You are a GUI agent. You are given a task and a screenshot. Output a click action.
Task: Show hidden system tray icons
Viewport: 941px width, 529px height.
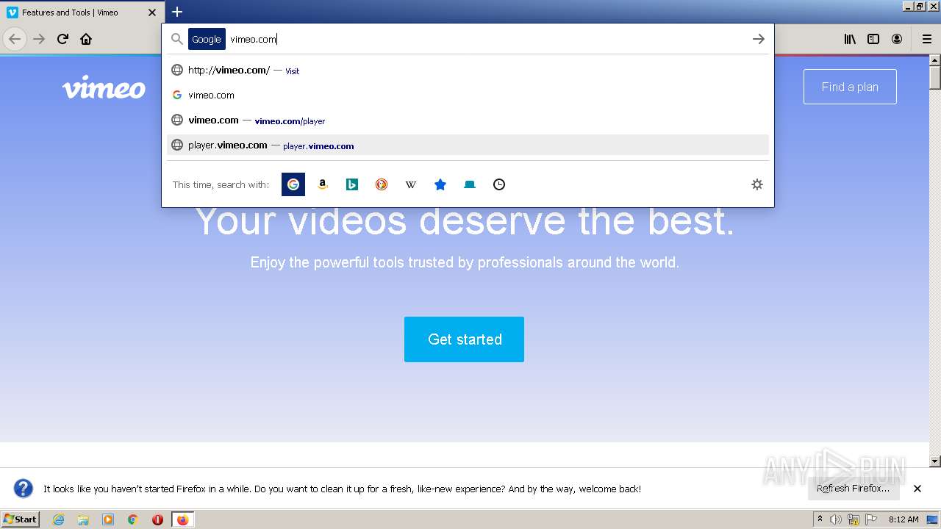pos(820,519)
